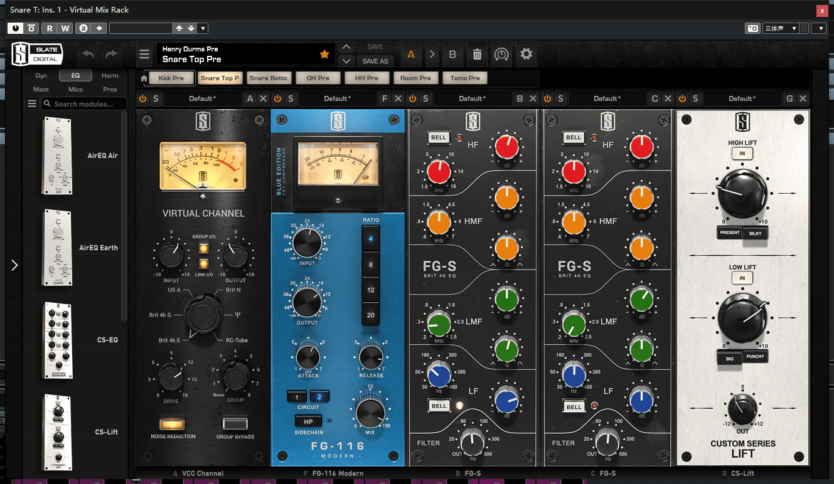
Task: Click the Slate Digital logo
Action: pyautogui.click(x=37, y=55)
